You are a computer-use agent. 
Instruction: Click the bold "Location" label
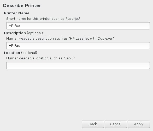(12, 53)
